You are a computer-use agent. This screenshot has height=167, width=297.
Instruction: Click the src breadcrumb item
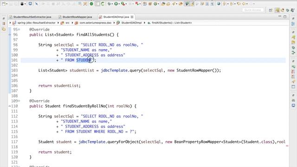click(x=67, y=23)
